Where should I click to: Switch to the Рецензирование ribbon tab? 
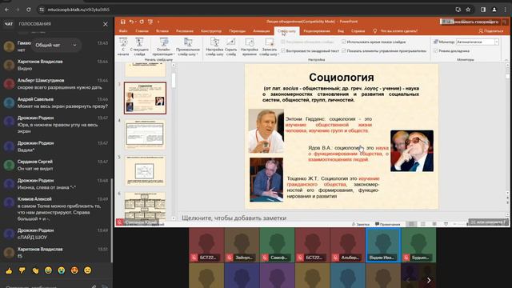point(317,31)
